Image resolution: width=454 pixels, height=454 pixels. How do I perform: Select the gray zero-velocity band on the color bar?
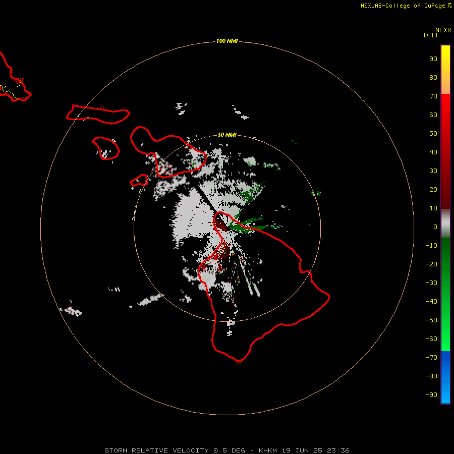click(x=445, y=223)
